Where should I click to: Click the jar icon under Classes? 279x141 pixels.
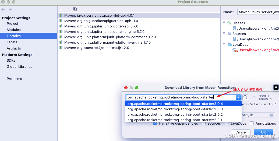coord(234,28)
